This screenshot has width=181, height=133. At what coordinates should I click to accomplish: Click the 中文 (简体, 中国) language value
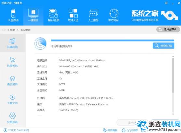coord(69,72)
